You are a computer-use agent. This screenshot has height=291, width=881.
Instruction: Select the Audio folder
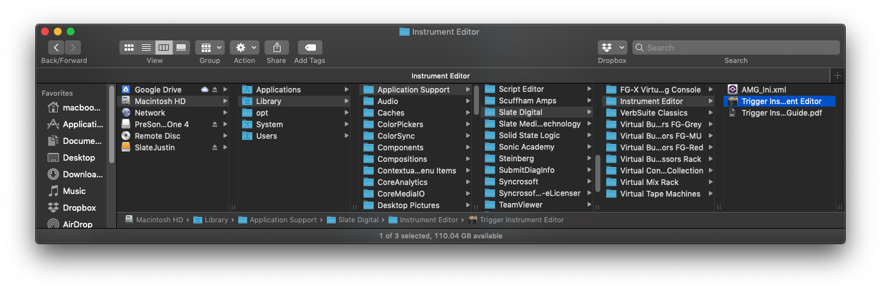pos(416,101)
